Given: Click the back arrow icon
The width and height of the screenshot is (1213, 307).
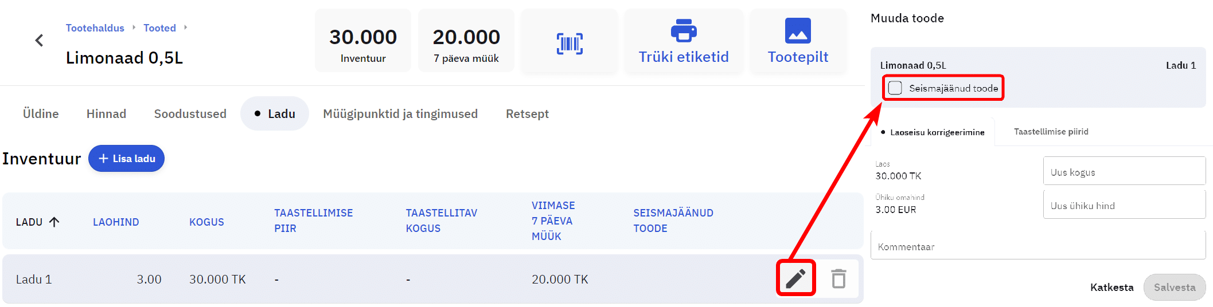Looking at the screenshot, I should click(x=39, y=41).
